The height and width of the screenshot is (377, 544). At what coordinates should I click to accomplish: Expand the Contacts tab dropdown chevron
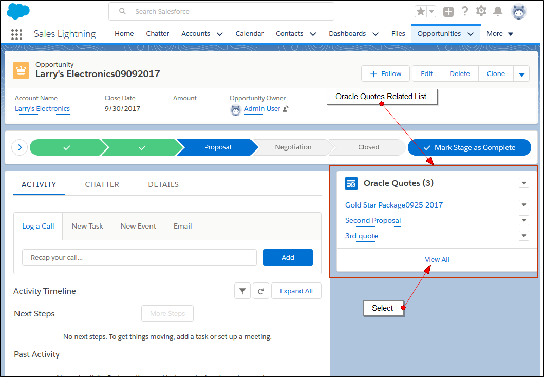[x=313, y=34]
